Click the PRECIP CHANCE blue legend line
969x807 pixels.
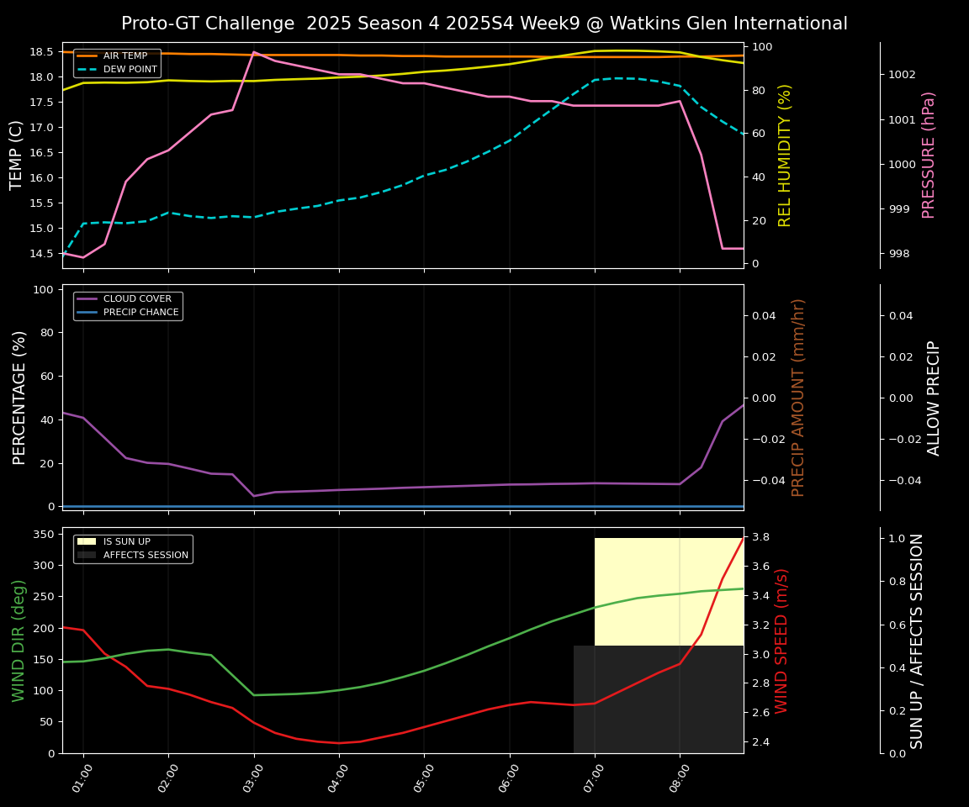[x=87, y=313]
